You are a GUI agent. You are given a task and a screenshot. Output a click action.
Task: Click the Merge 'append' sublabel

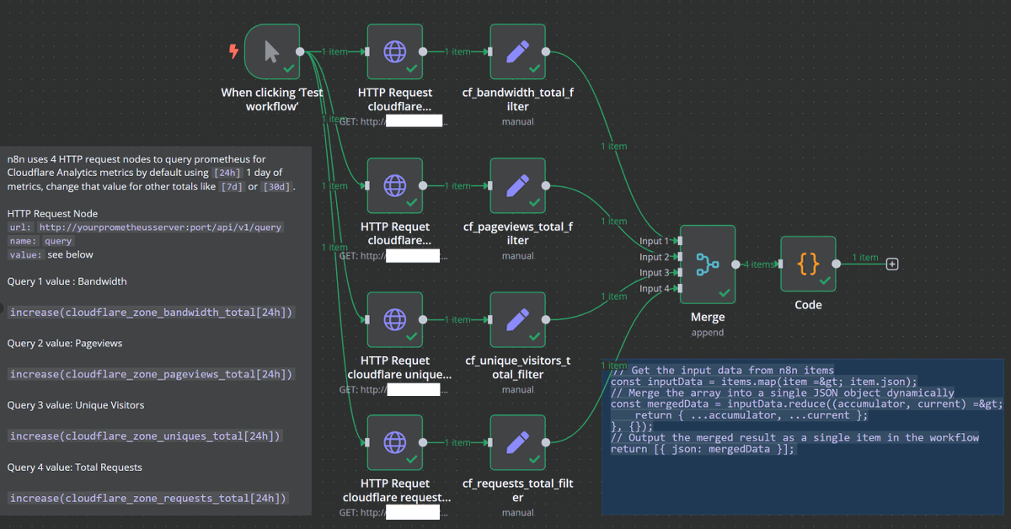[x=708, y=333]
